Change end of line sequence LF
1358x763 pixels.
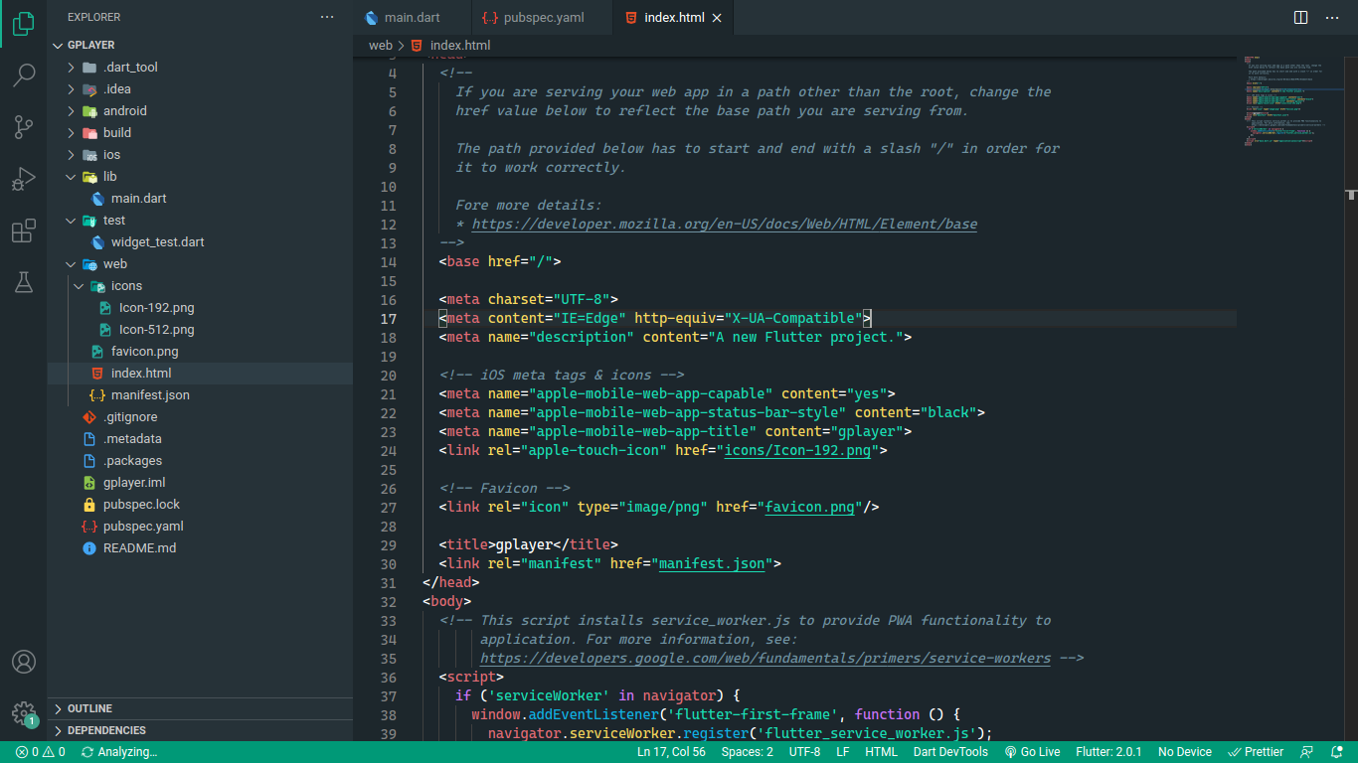point(842,752)
